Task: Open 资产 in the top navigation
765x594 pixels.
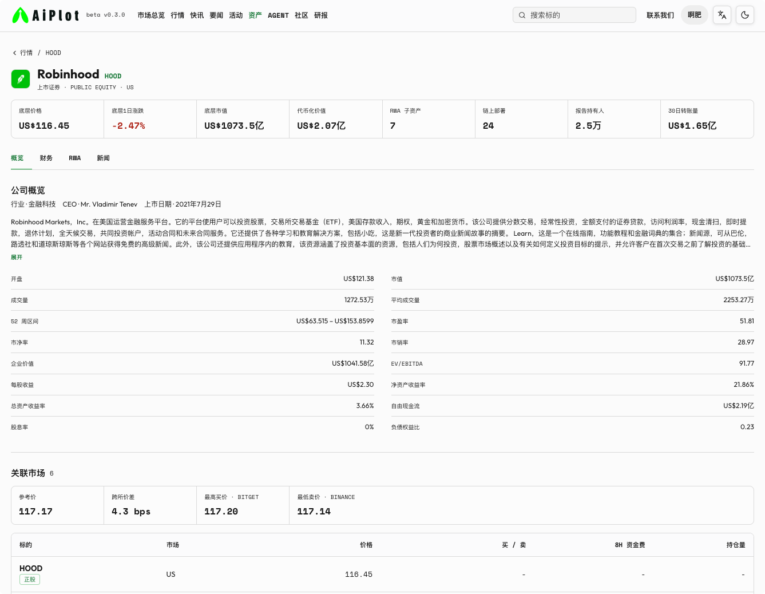Action: [x=255, y=15]
